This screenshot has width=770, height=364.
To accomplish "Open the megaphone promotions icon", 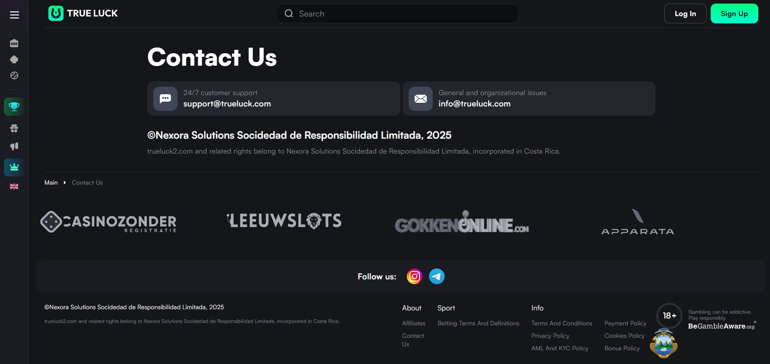I will pos(14,146).
